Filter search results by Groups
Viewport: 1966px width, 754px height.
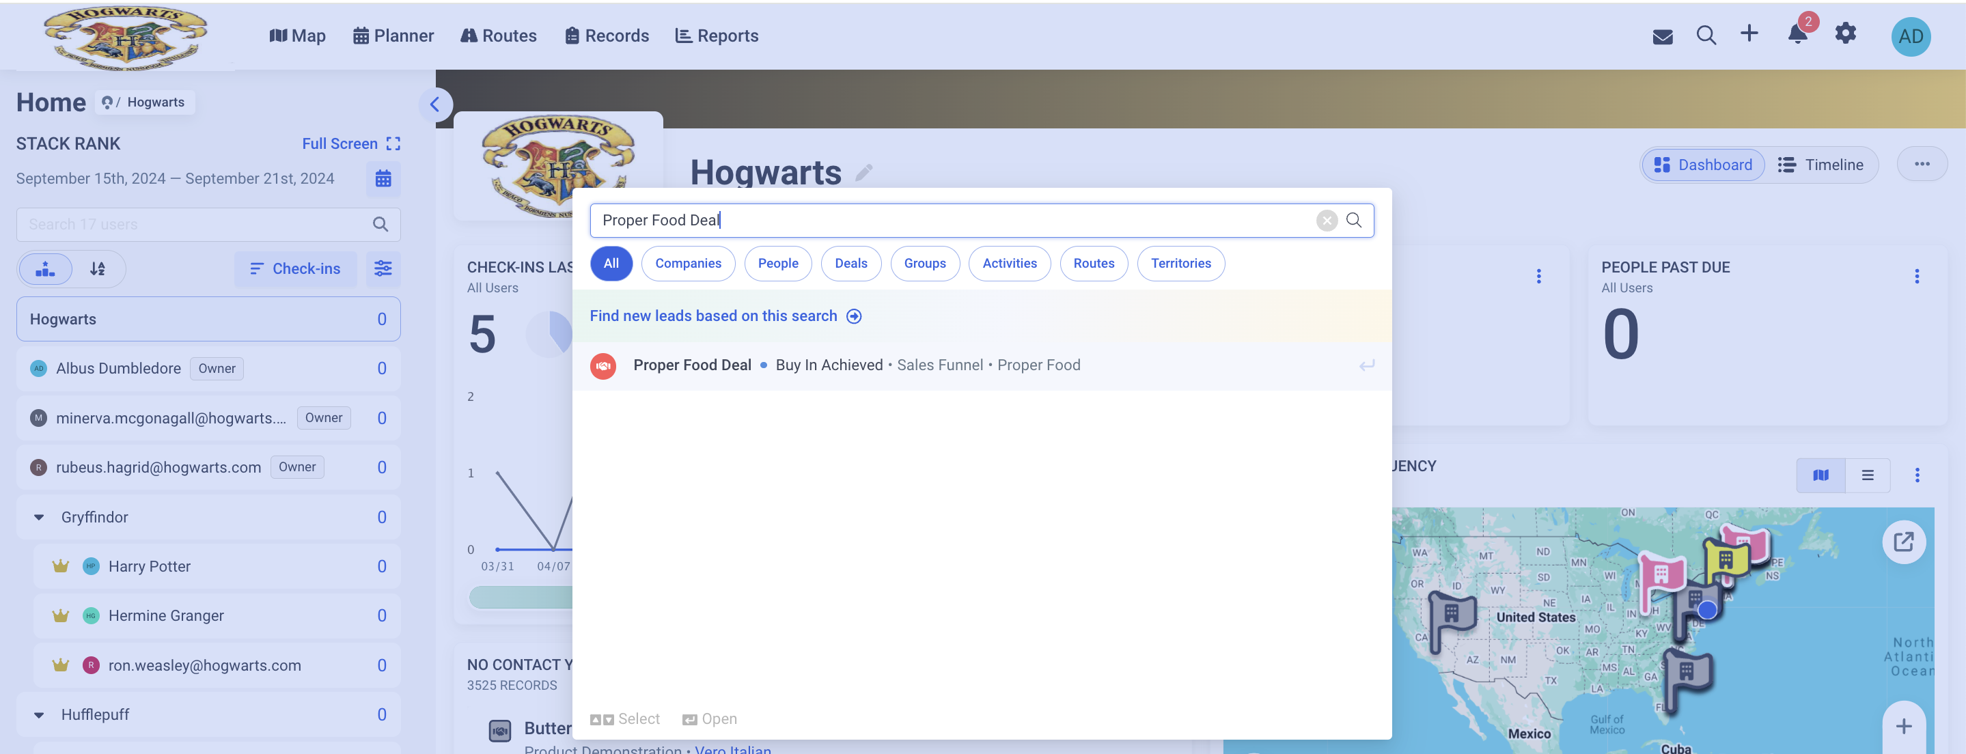[x=925, y=264]
